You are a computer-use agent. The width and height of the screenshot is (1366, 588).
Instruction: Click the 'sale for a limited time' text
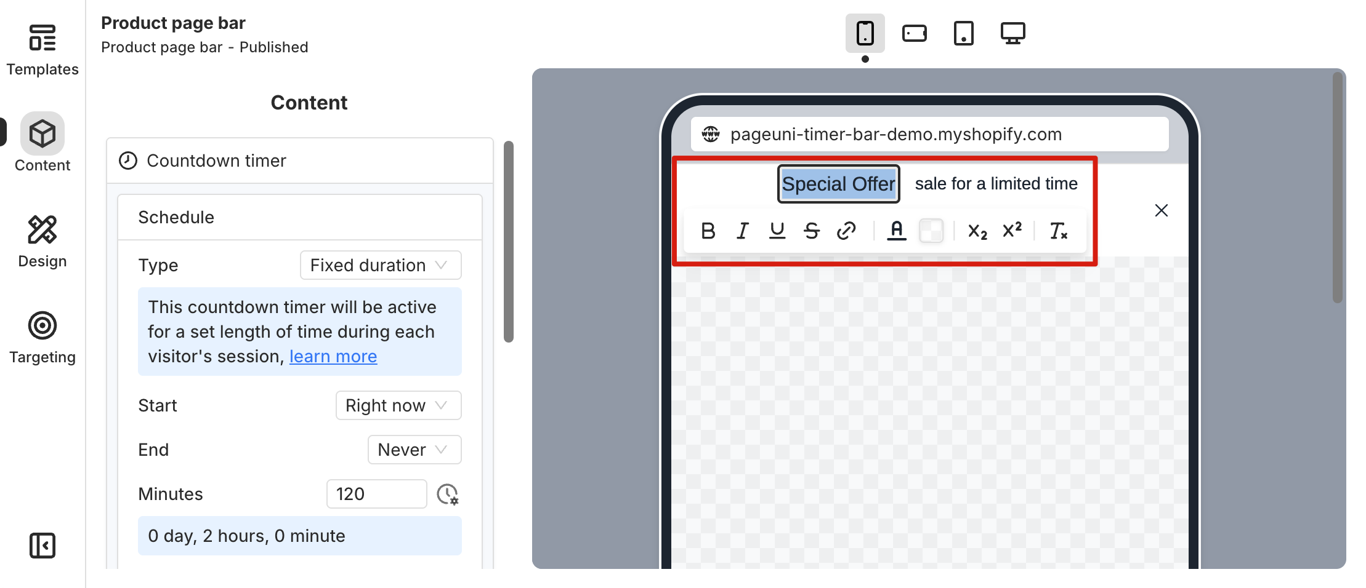(x=996, y=183)
